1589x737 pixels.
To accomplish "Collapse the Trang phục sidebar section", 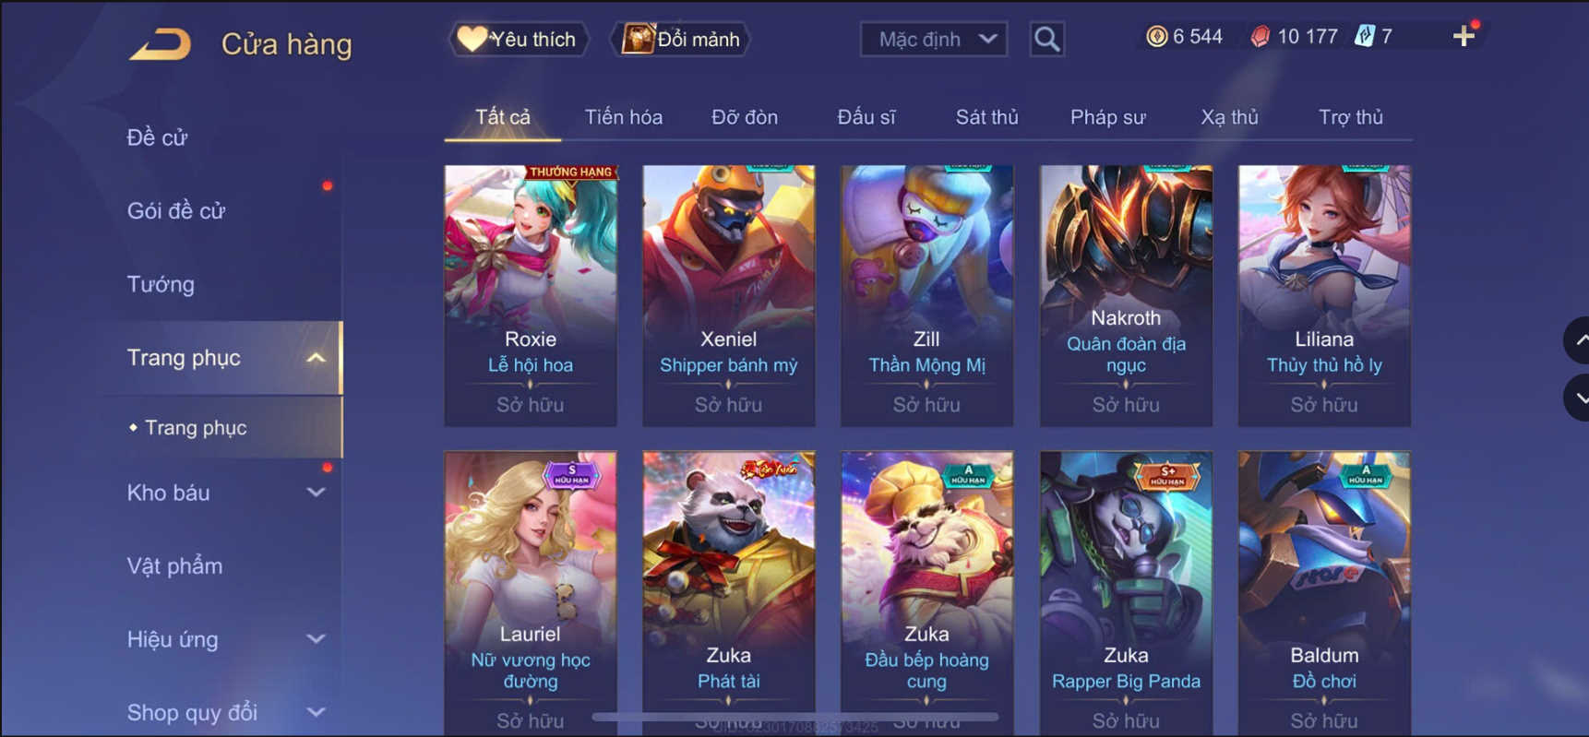I will tap(316, 358).
